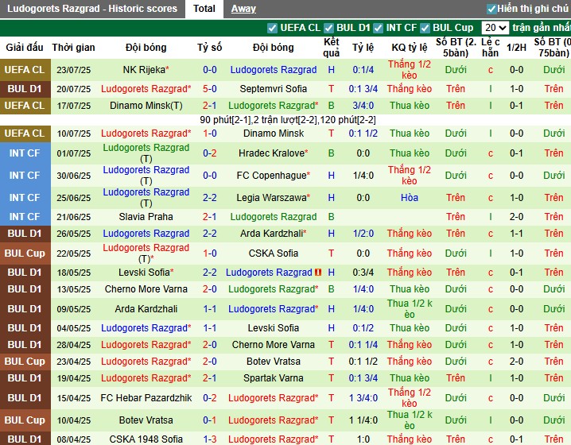Uncheck the BUL D1 filter checkbox

click(x=328, y=28)
